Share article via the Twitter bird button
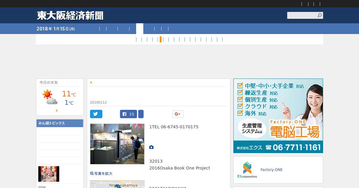The image size is (359, 188). 96,114
